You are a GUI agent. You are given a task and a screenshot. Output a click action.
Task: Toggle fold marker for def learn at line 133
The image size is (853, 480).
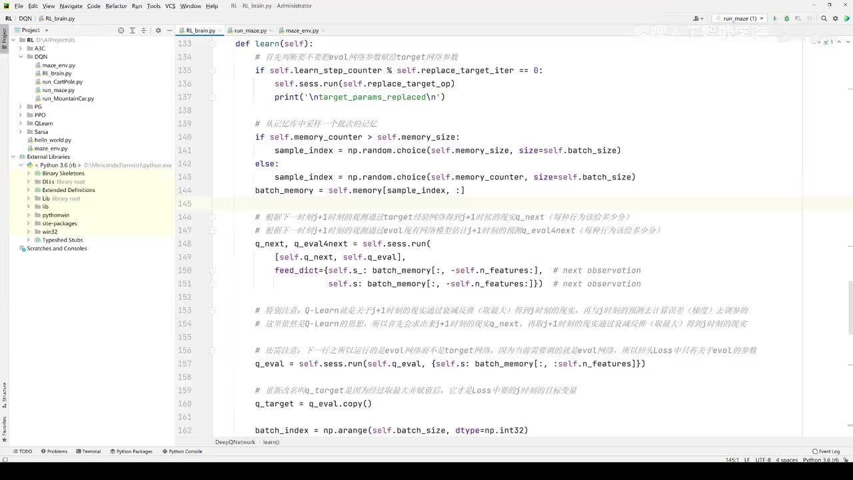(213, 44)
